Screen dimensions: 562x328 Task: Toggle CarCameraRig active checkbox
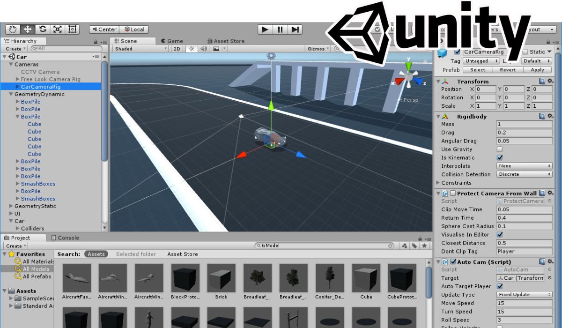click(x=458, y=52)
